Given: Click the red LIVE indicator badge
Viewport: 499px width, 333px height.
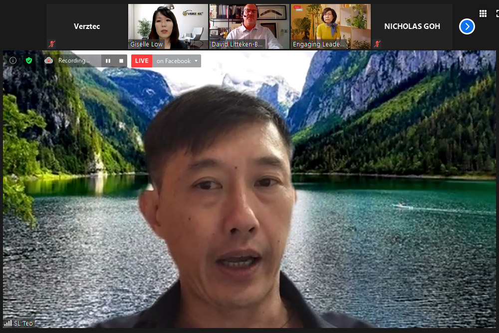Looking at the screenshot, I should (142, 61).
